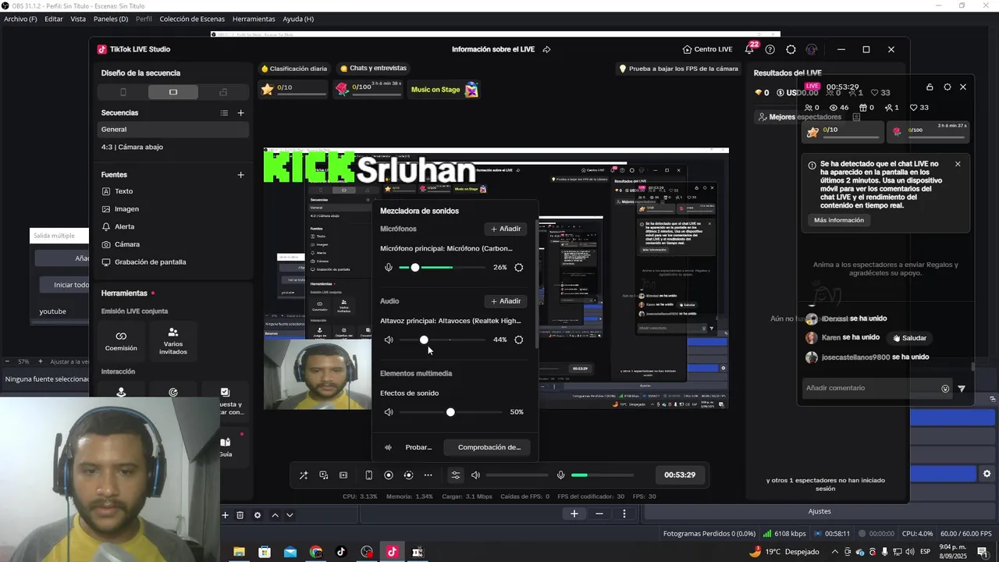Click Añadir next to Micrófonos
The height and width of the screenshot is (562, 999).
(x=506, y=229)
